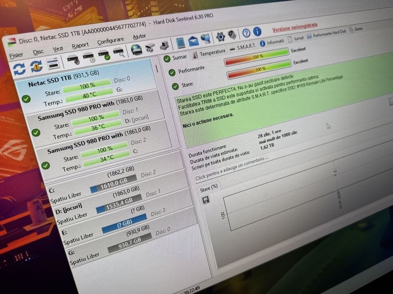Click green check on Samsung Disc 2 entry
The image size is (393, 294).
(45, 165)
